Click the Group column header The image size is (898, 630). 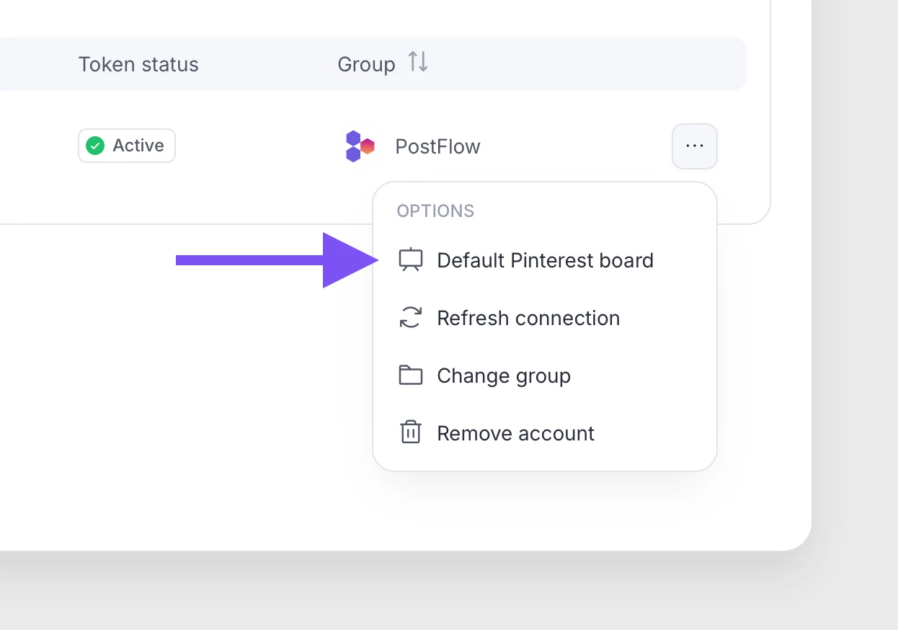coord(366,64)
